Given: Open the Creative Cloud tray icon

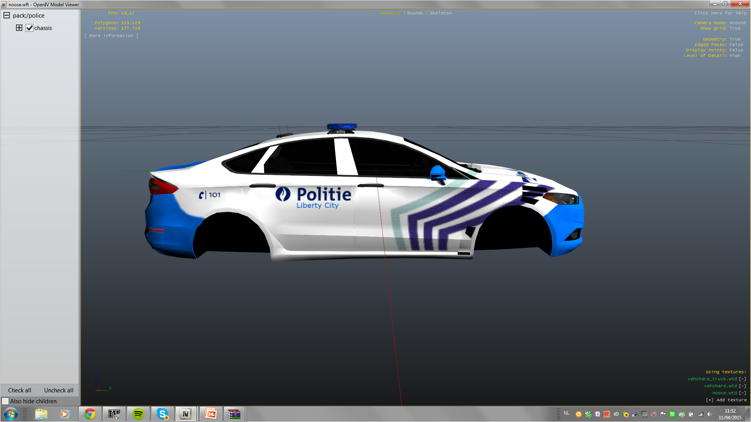Looking at the screenshot, I should pyautogui.click(x=616, y=415).
